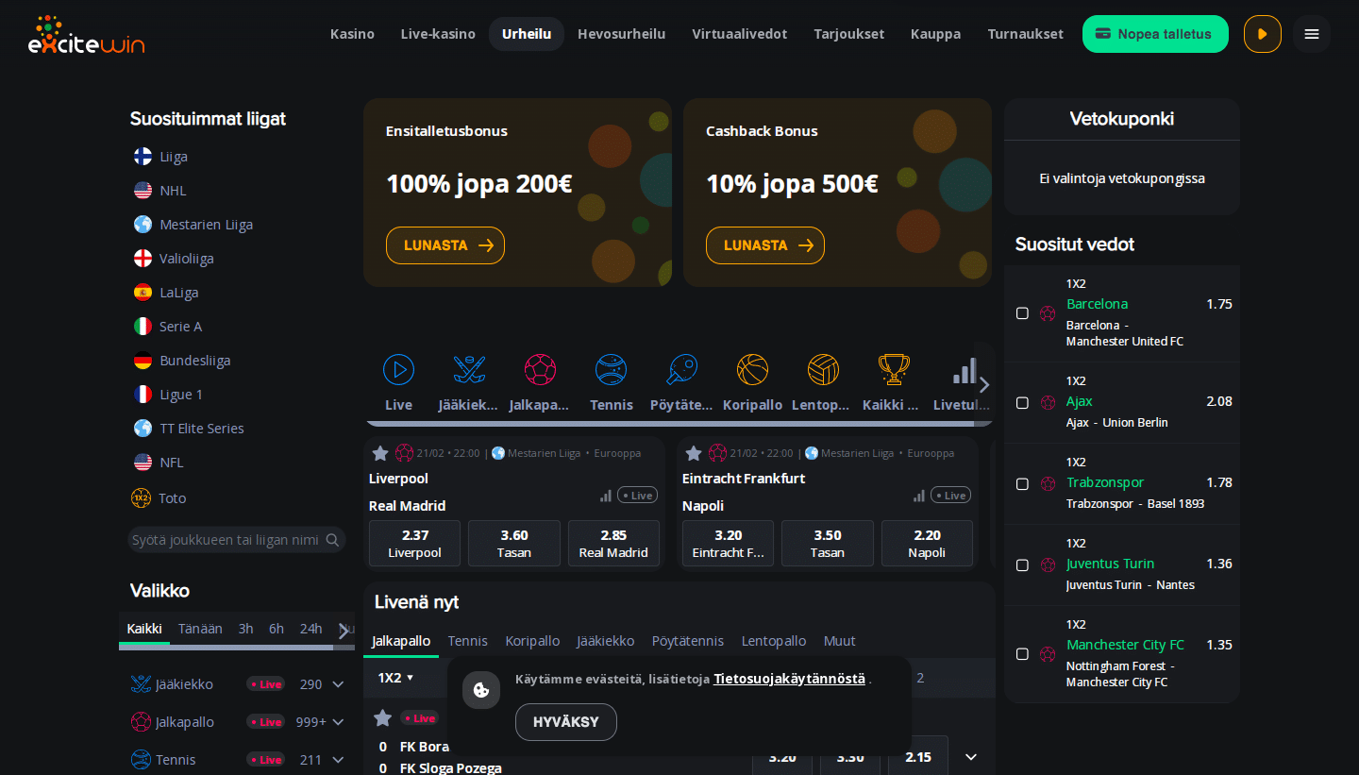Open Hevosurheilu in top navigation

(621, 34)
